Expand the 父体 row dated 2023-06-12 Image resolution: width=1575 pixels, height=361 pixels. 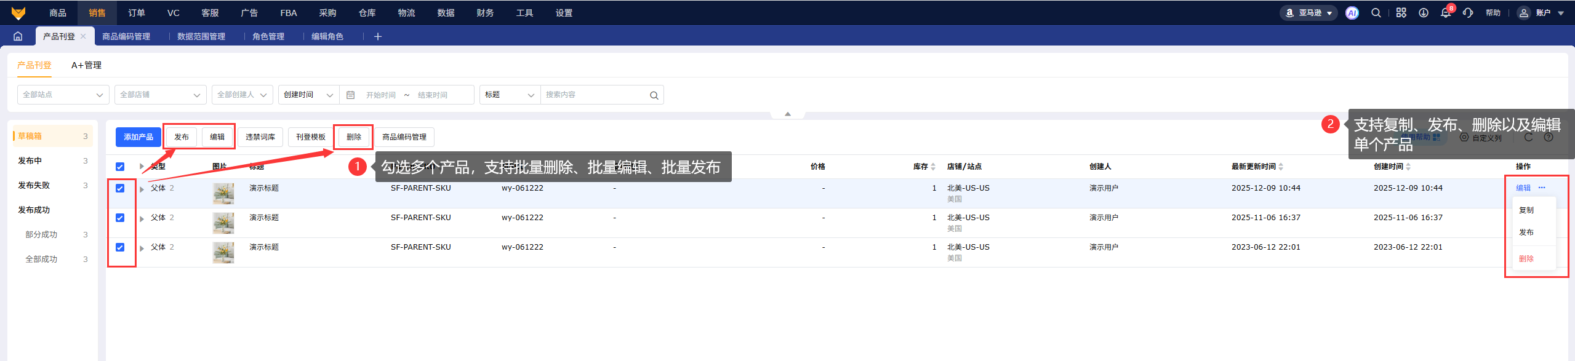coord(142,248)
